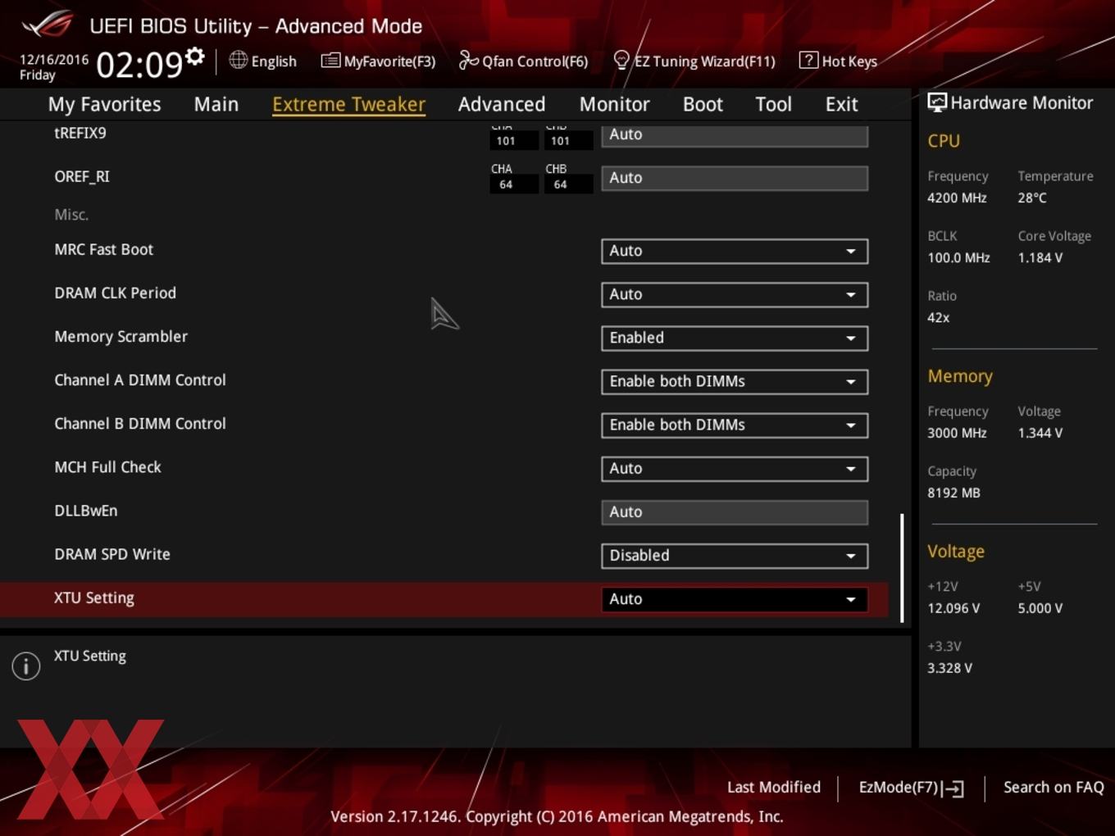The height and width of the screenshot is (836, 1115).
Task: Open the DRAM CLK Period dropdown
Action: (x=734, y=294)
